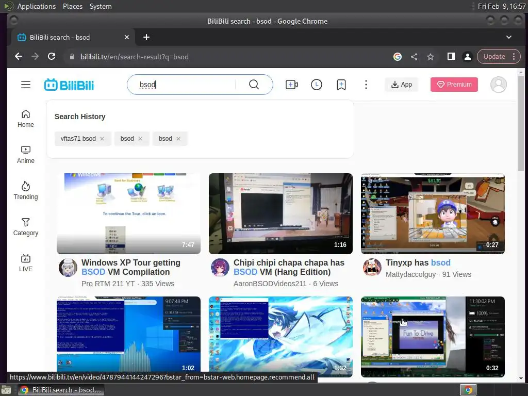Image resolution: width=528 pixels, height=396 pixels.
Task: Reload the page
Action: (52, 57)
